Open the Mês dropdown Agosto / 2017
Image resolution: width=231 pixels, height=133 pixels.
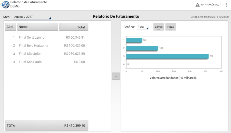(x=32, y=17)
